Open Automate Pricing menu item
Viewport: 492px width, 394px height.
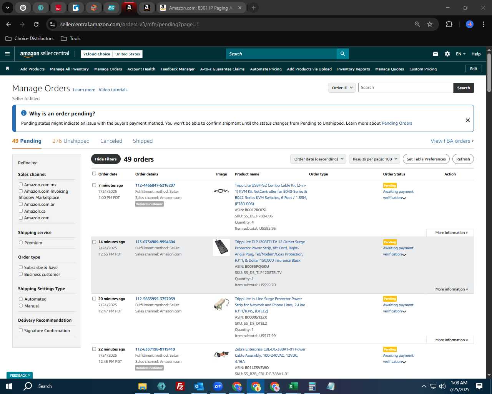(266, 69)
